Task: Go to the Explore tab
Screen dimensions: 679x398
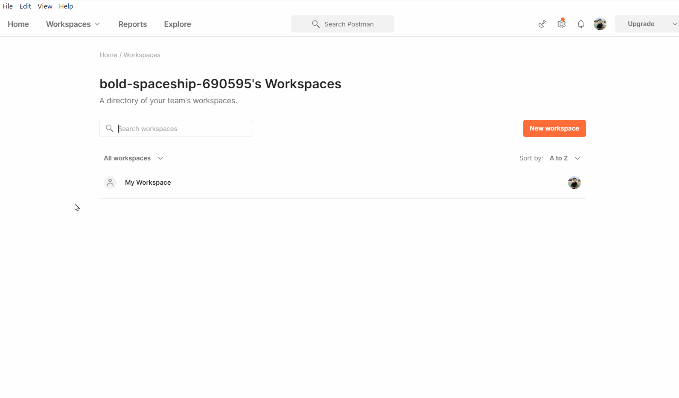Action: (178, 24)
